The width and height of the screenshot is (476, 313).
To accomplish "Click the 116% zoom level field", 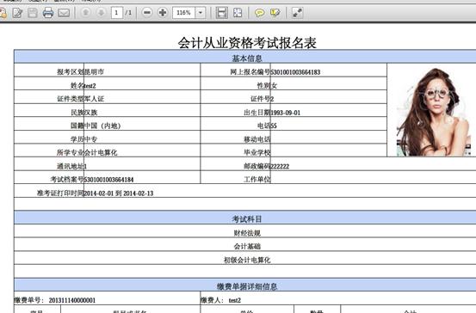I will (x=183, y=13).
